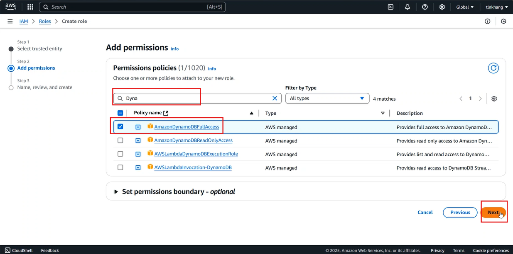Open the Global region dropdown

click(x=465, y=7)
